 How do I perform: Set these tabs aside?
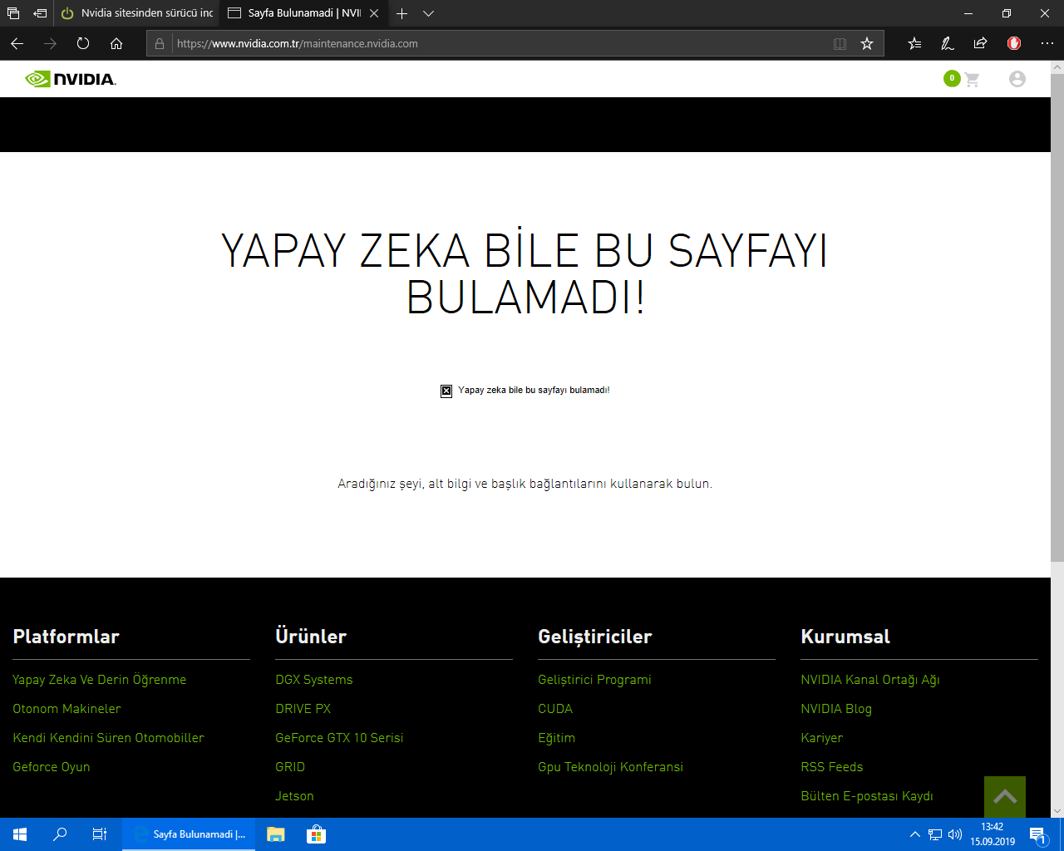coord(40,13)
